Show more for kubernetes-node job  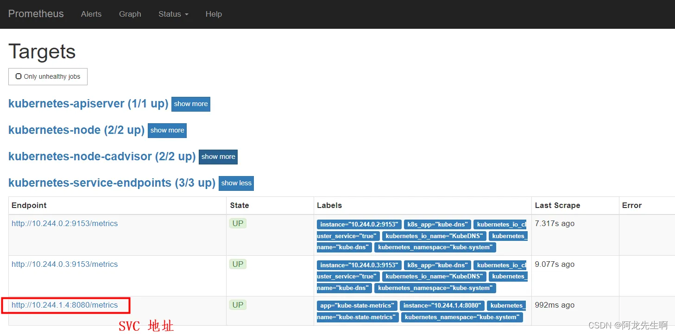point(167,130)
